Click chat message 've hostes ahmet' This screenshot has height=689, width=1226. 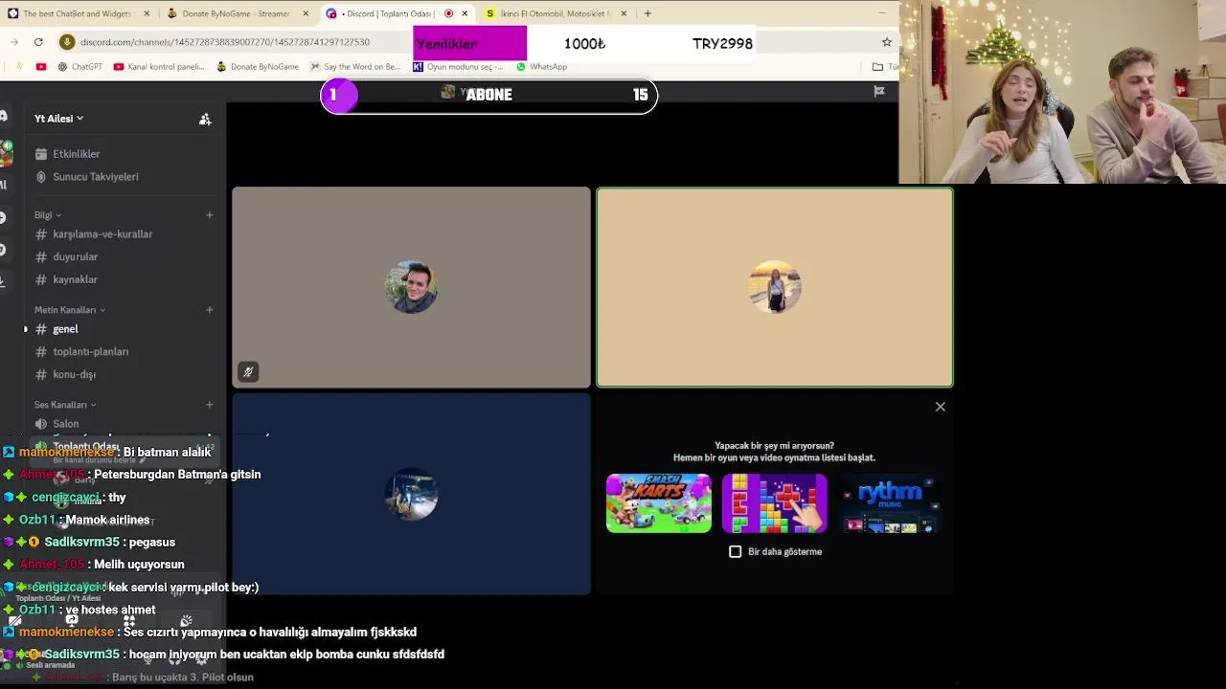(110, 611)
